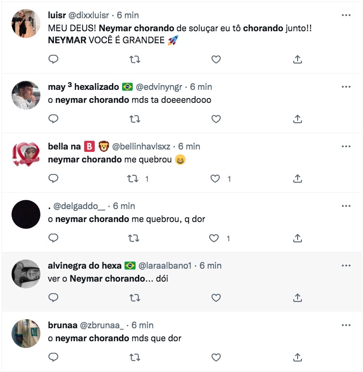Viewport: 363px width, 372px height.
Task: Reply to brunaa's tweet
Action: click(x=54, y=357)
